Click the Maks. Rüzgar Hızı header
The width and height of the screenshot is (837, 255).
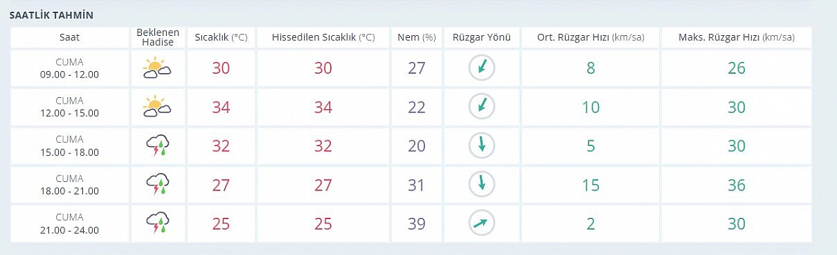tap(736, 37)
